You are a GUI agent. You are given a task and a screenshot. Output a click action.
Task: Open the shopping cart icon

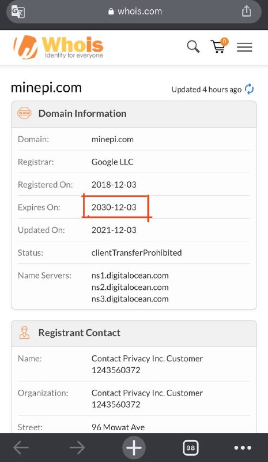pos(219,46)
